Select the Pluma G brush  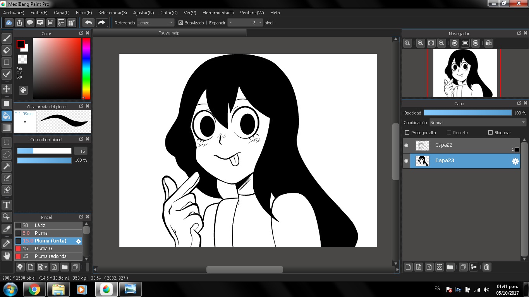[x=48, y=249]
